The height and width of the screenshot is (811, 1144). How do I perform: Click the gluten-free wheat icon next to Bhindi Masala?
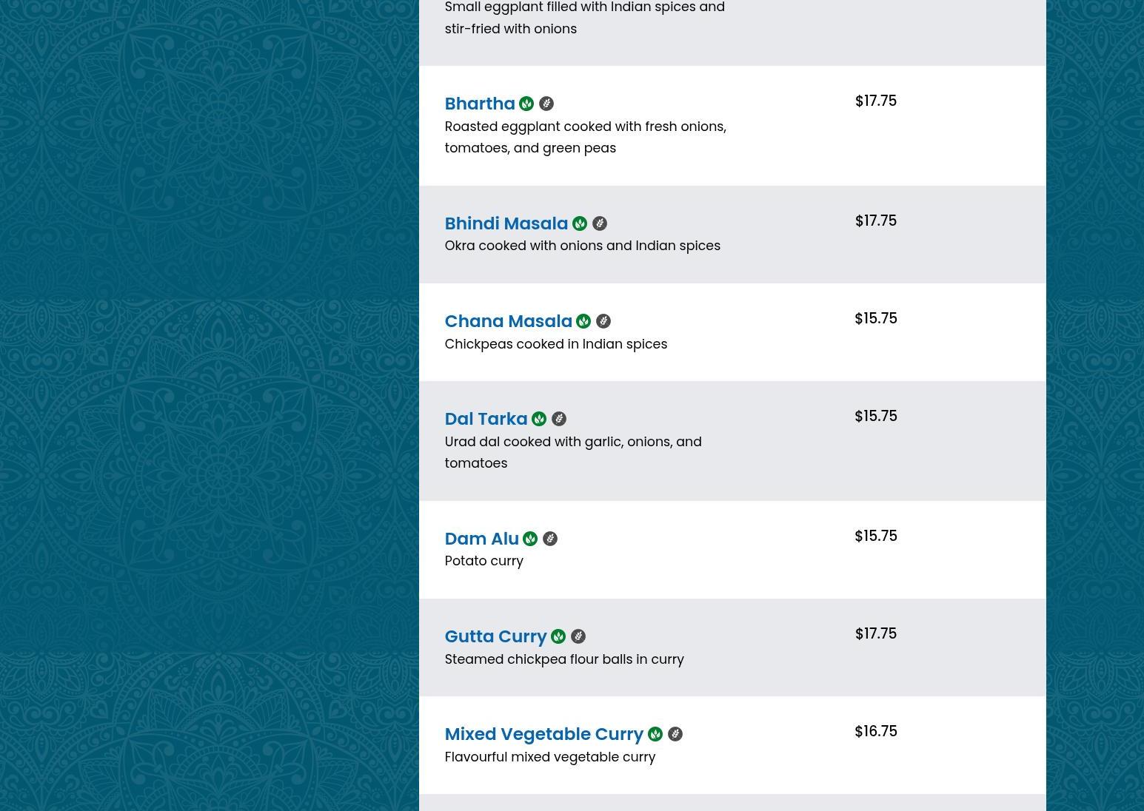(600, 223)
